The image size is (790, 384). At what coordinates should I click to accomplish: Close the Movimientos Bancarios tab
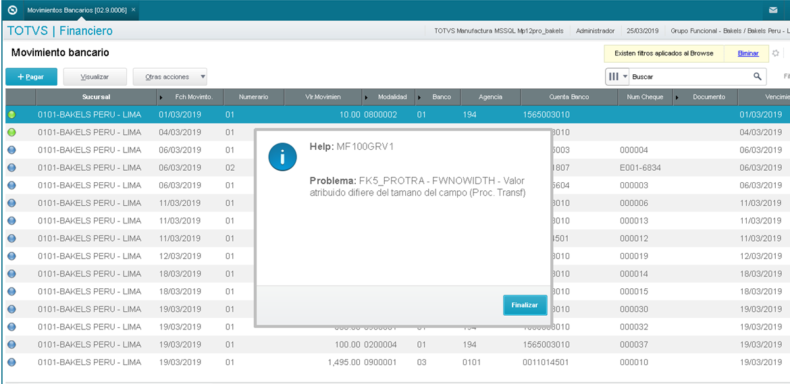[133, 10]
